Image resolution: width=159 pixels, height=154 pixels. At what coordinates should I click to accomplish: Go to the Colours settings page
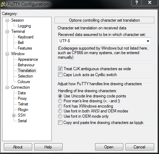[24, 82]
